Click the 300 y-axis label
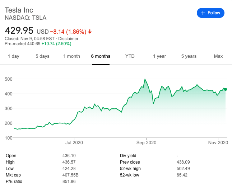Image resolution: width=232 pixels, height=188 pixels. [x=8, y=108]
